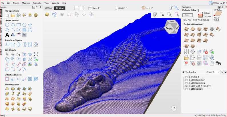Click the tile views horizontally icon
Viewport: 227px width, 117px height.
pyautogui.click(x=76, y=8)
